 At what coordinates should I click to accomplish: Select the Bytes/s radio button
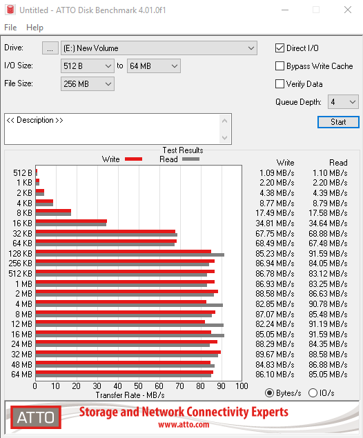269,392
